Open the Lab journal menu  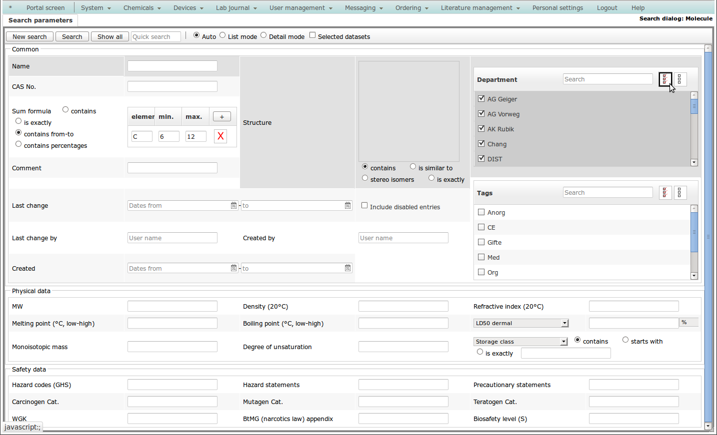click(x=236, y=8)
